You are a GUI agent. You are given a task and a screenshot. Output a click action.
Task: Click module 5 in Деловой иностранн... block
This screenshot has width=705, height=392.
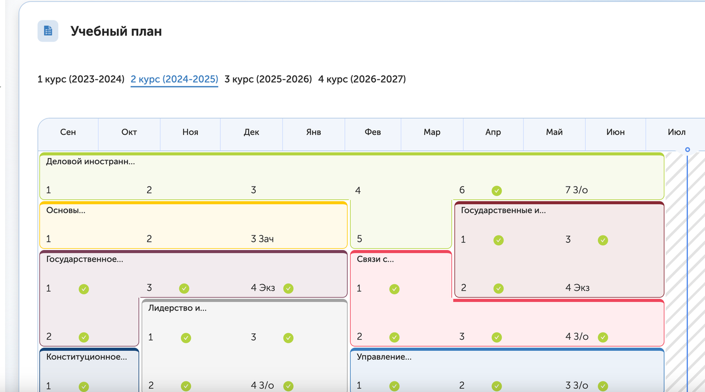point(360,239)
